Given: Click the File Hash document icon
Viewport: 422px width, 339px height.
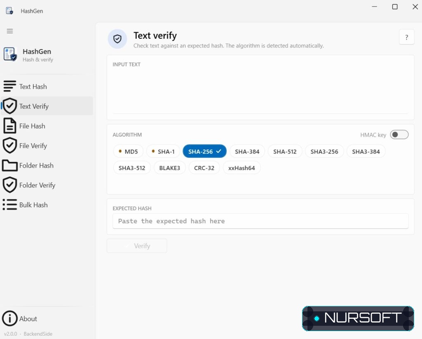Looking at the screenshot, I should (x=10, y=126).
